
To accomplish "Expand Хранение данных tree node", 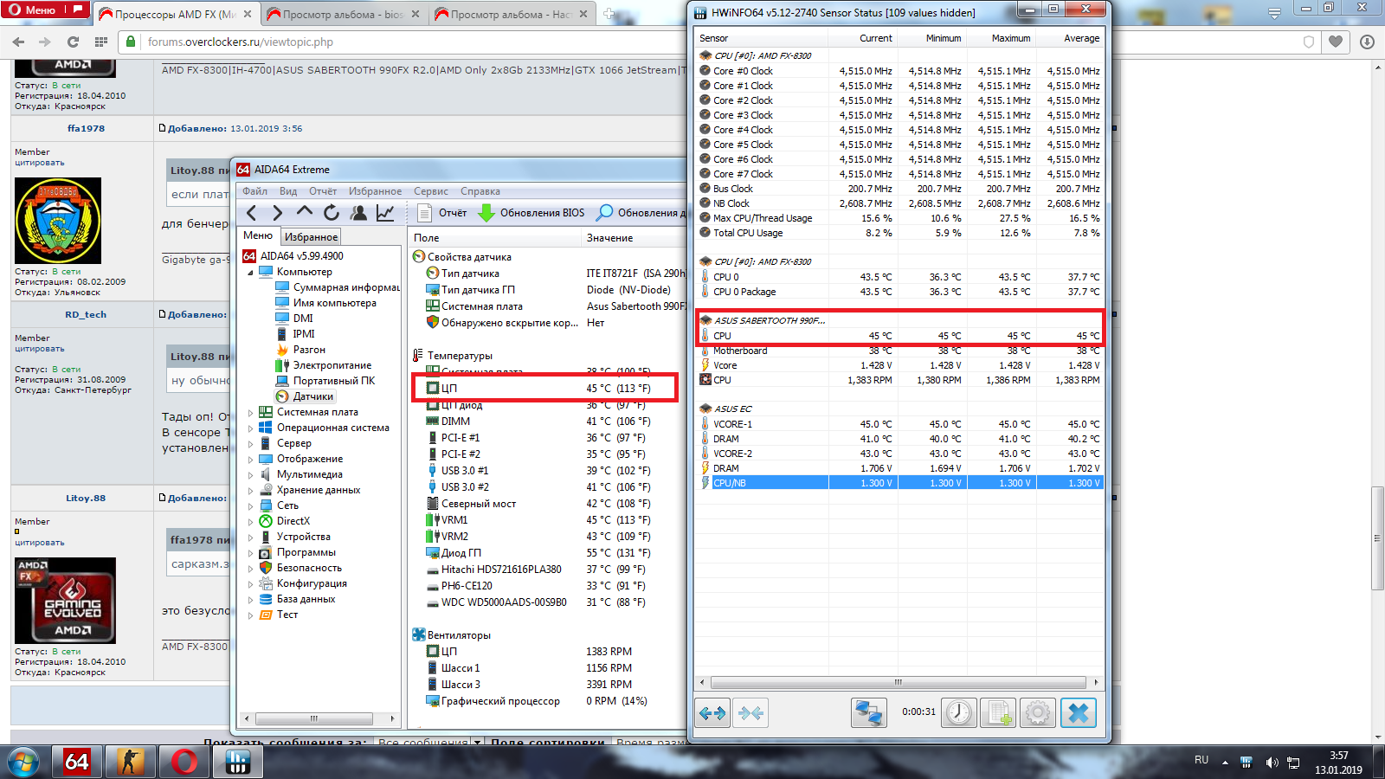I will click(251, 491).
